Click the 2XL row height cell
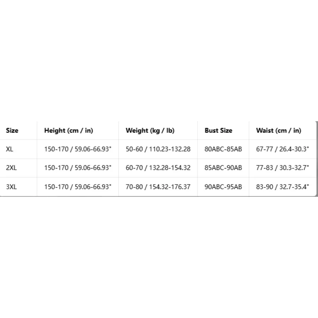318x318 pixels. coord(78,168)
